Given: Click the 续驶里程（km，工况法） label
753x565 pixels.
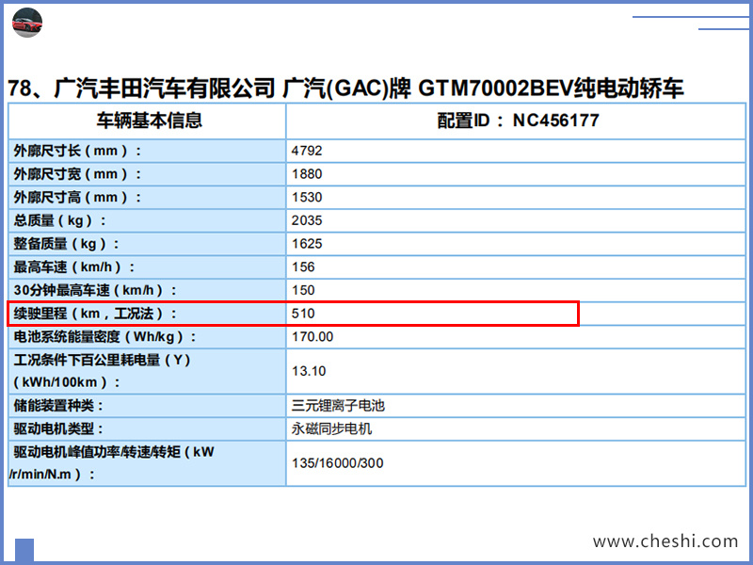Looking at the screenshot, I should pos(95,314).
